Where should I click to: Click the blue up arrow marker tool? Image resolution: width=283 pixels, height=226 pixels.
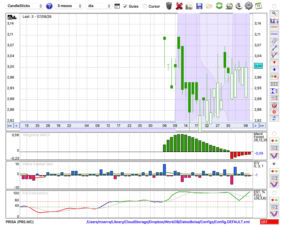274,69
